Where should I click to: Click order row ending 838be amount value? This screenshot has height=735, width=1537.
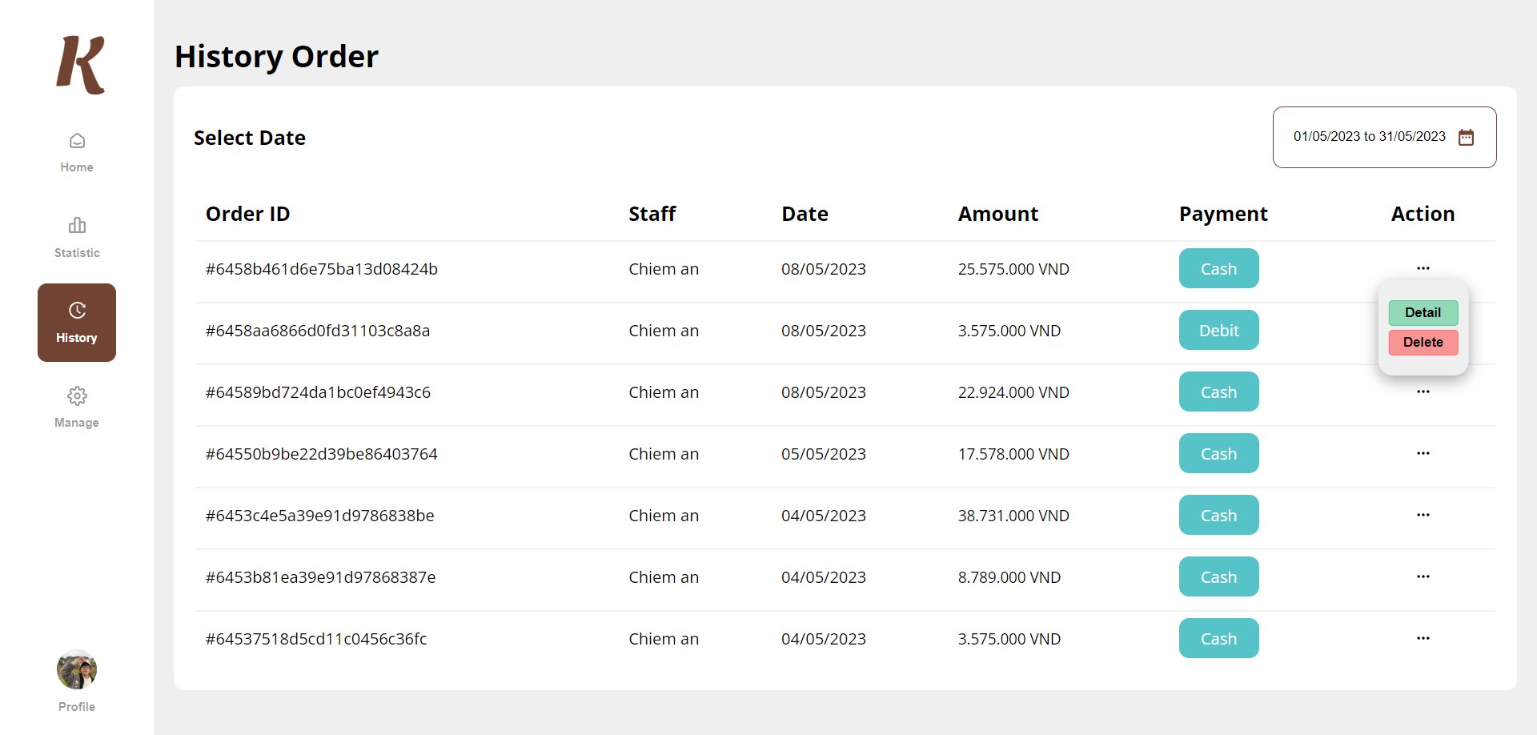coord(1013,515)
